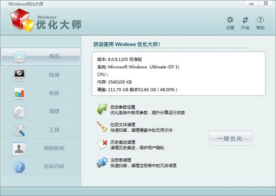Open the 论坛百科 sidebar tab
The height and width of the screenshot is (196, 276).
tap(40, 166)
